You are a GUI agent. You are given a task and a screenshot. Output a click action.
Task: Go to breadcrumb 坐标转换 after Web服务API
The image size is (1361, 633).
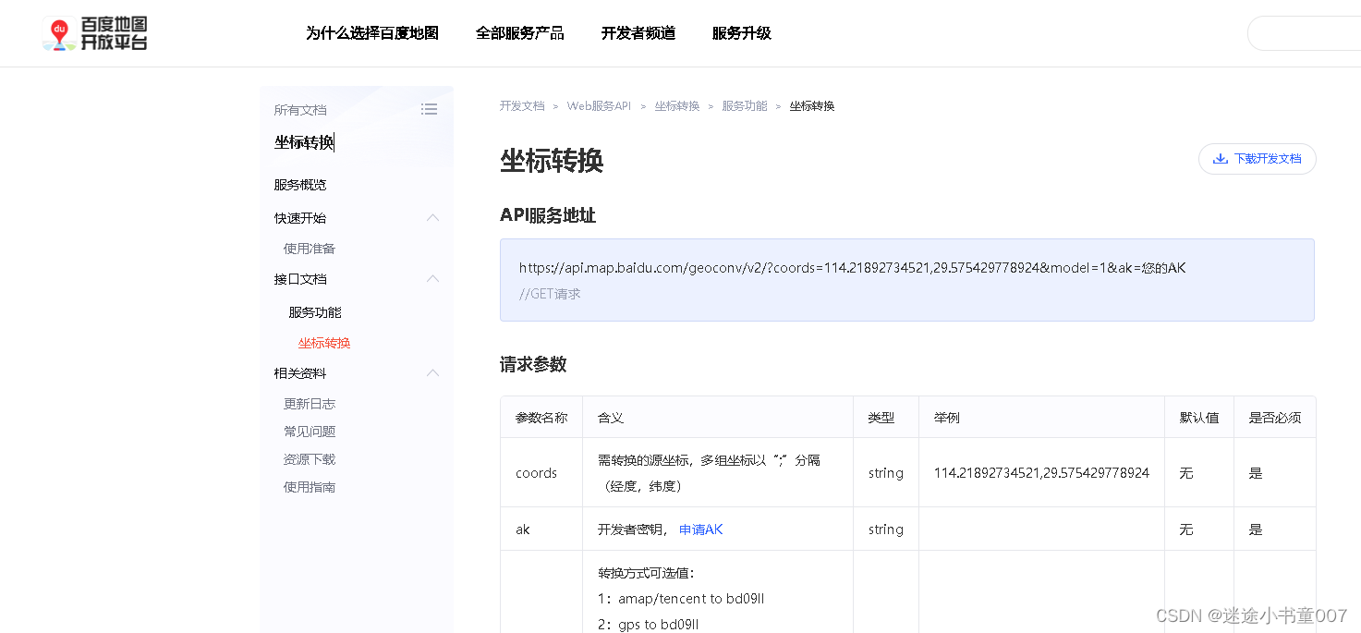pos(677,106)
